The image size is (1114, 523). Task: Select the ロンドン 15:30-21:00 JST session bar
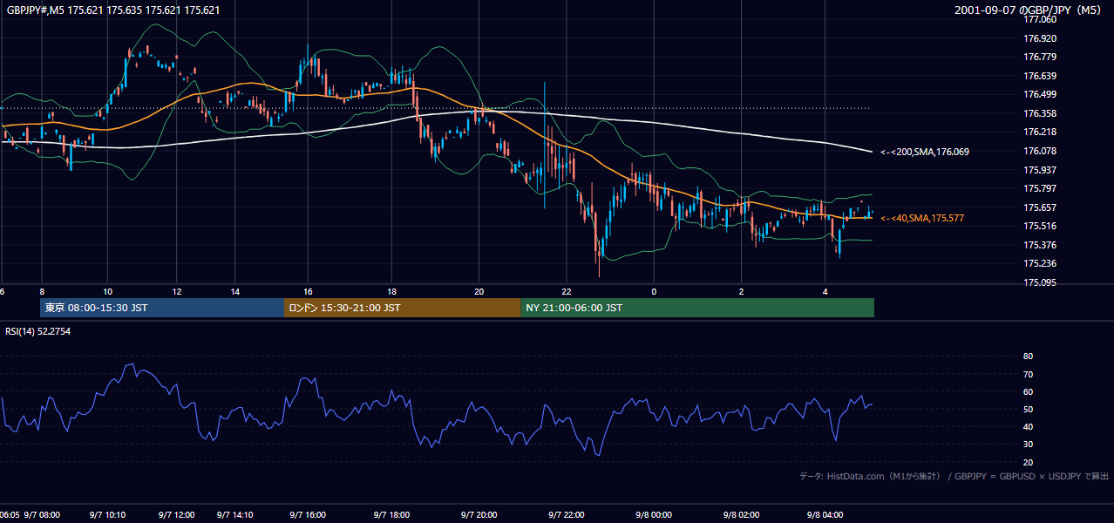pos(403,308)
